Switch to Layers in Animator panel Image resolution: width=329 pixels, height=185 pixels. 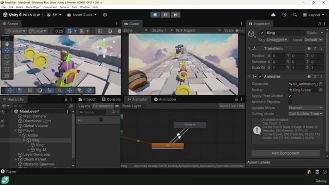coord(84,106)
